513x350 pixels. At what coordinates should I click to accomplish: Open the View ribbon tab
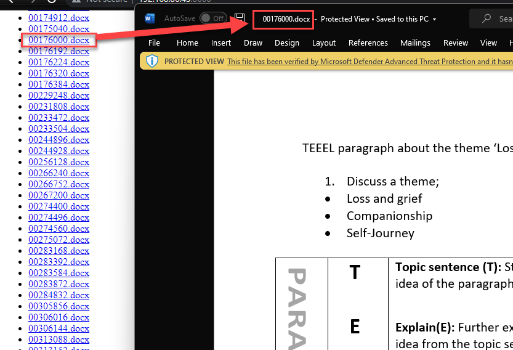tap(488, 43)
